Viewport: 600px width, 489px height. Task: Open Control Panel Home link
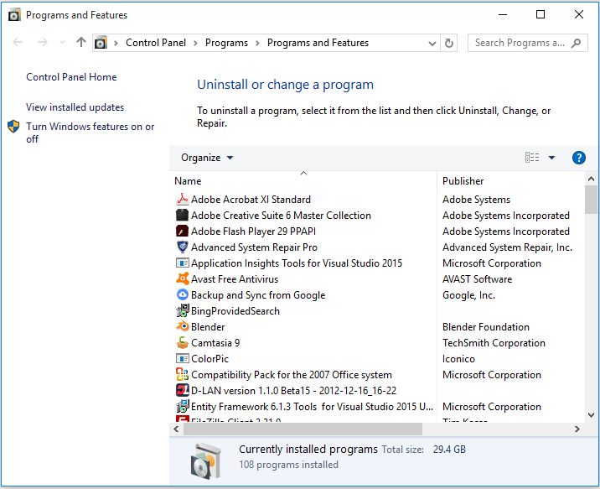[x=71, y=77]
